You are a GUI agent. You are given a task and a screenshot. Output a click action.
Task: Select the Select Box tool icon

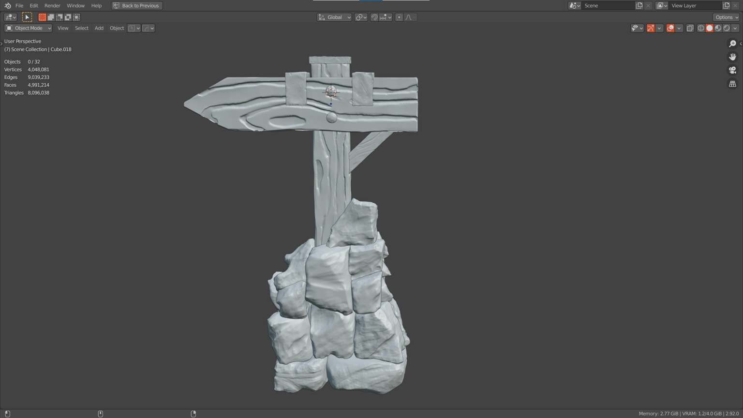pyautogui.click(x=27, y=17)
